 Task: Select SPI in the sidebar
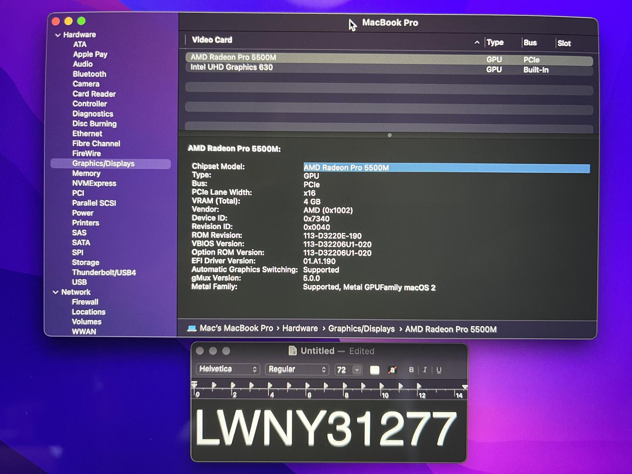pyautogui.click(x=78, y=253)
